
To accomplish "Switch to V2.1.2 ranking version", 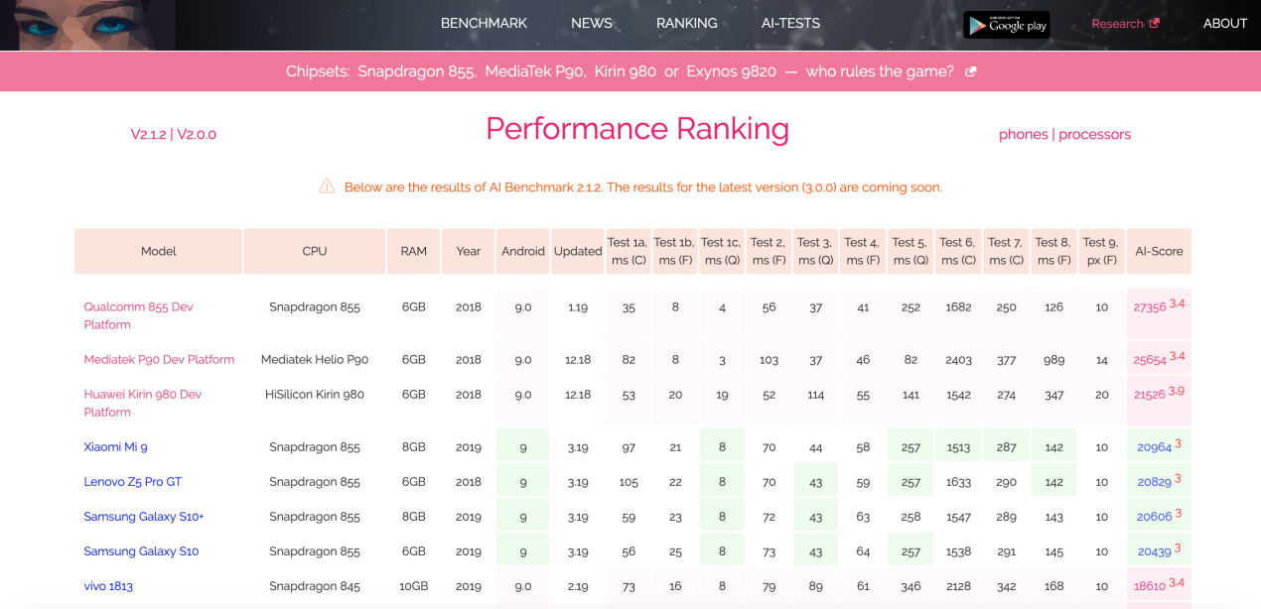I will (x=149, y=134).
